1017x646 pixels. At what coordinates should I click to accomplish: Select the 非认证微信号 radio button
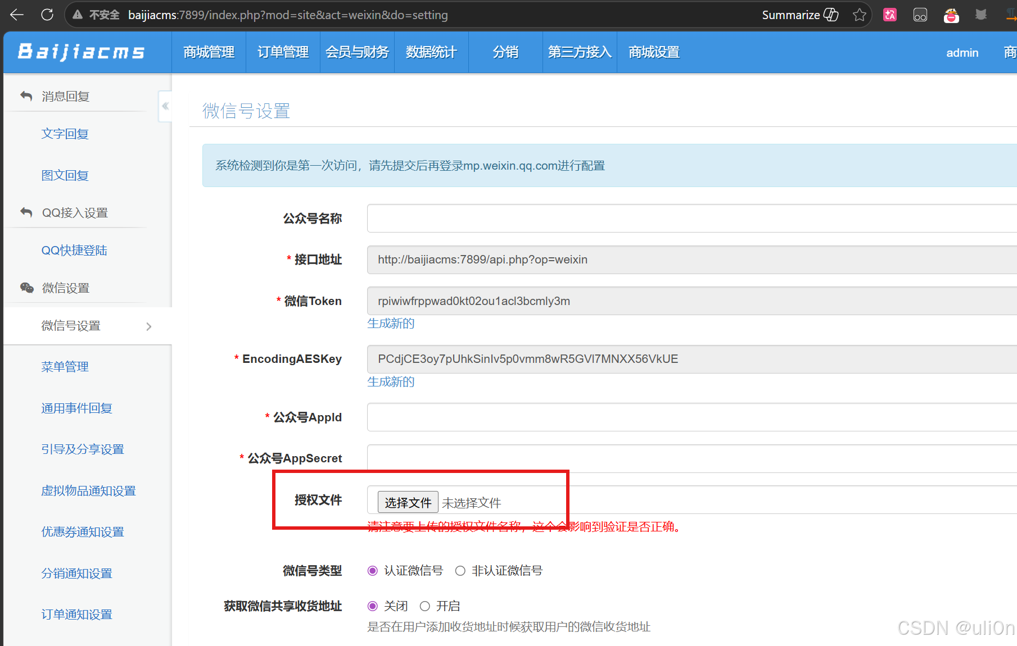tap(460, 571)
